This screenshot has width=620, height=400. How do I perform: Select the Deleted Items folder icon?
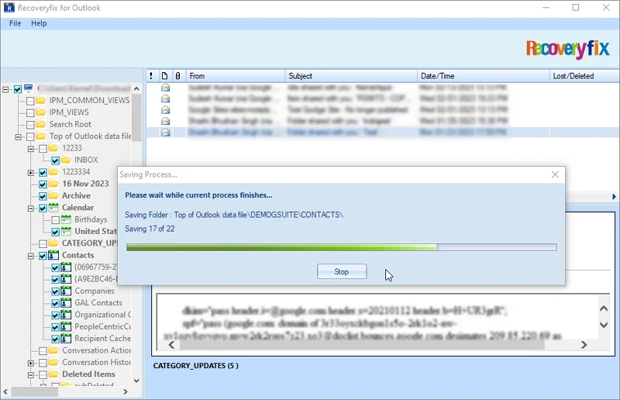point(53,374)
